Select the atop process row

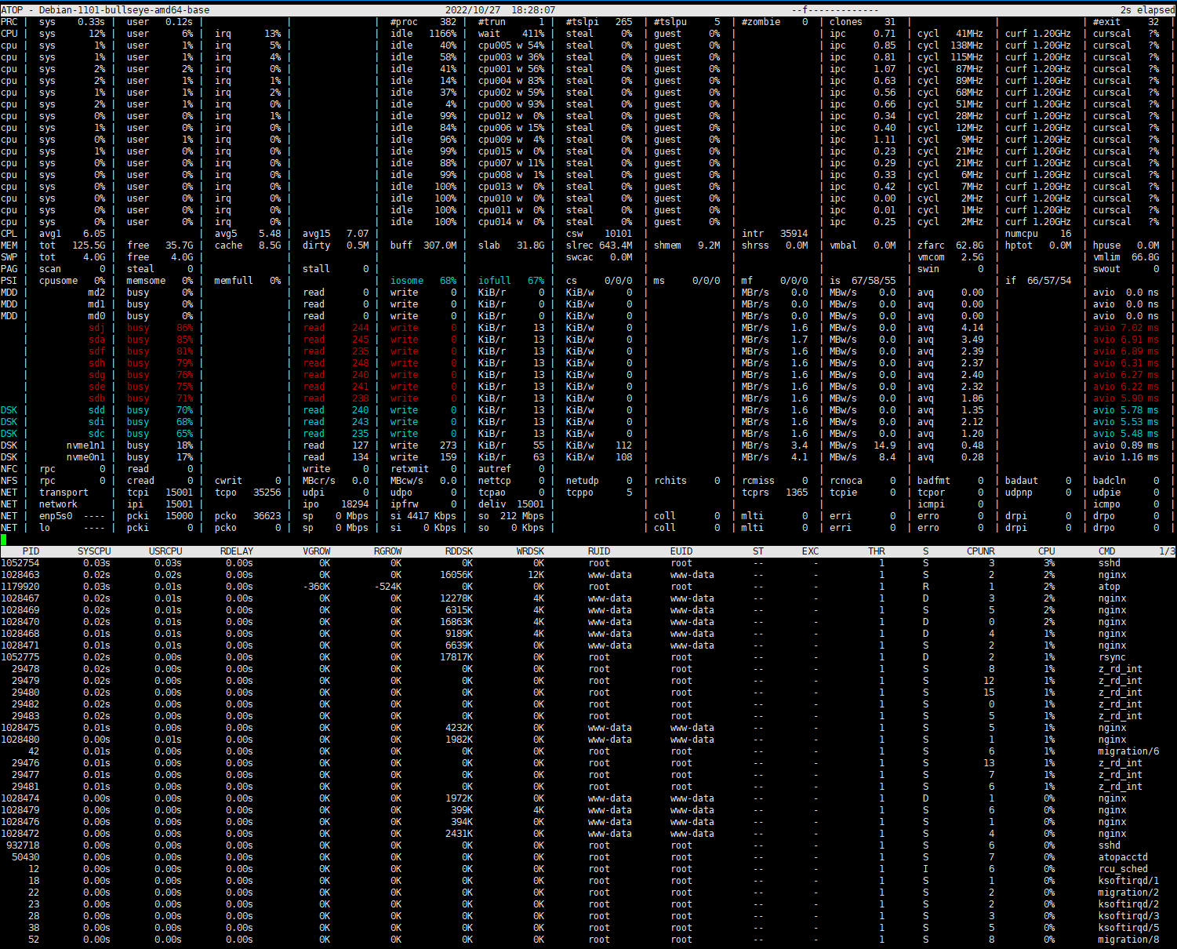click(x=549, y=586)
